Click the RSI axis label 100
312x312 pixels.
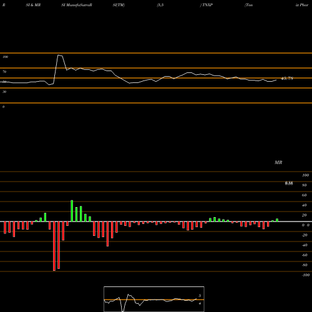pos(5,57)
